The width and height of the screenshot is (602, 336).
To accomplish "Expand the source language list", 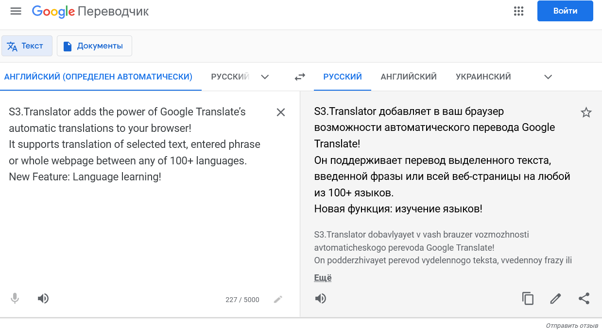I will pos(265,77).
